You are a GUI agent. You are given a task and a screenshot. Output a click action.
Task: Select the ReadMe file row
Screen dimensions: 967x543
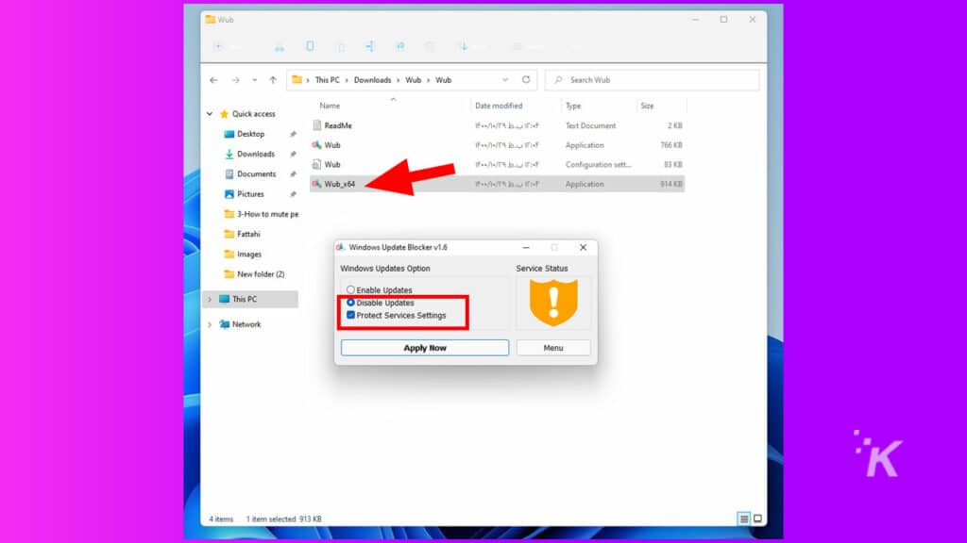pyautogui.click(x=497, y=125)
